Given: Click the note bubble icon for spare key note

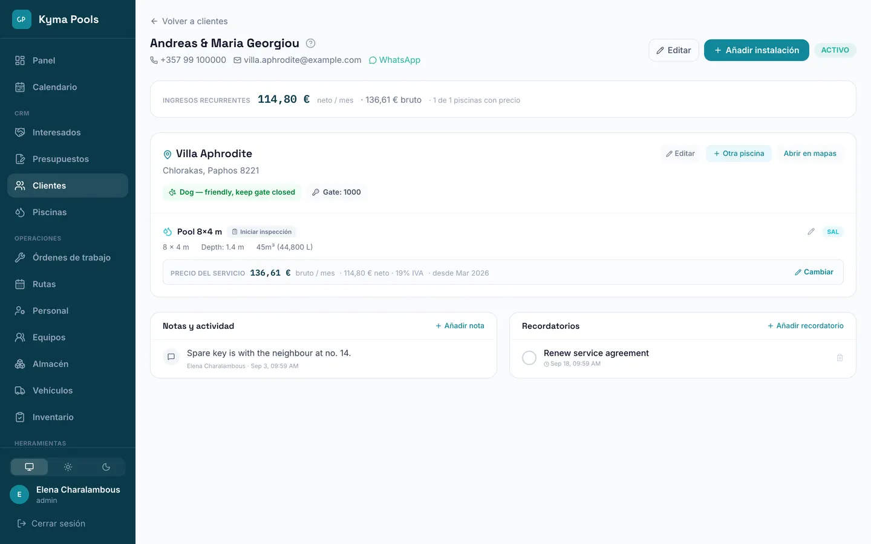Looking at the screenshot, I should 171,357.
